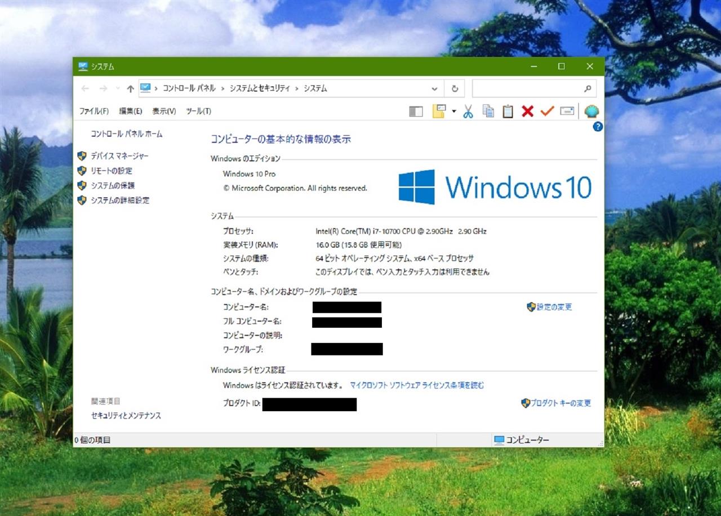Image resolution: width=721 pixels, height=516 pixels.
Task: Expand the chevron before システム in the breadcrumb
Action: point(297,88)
